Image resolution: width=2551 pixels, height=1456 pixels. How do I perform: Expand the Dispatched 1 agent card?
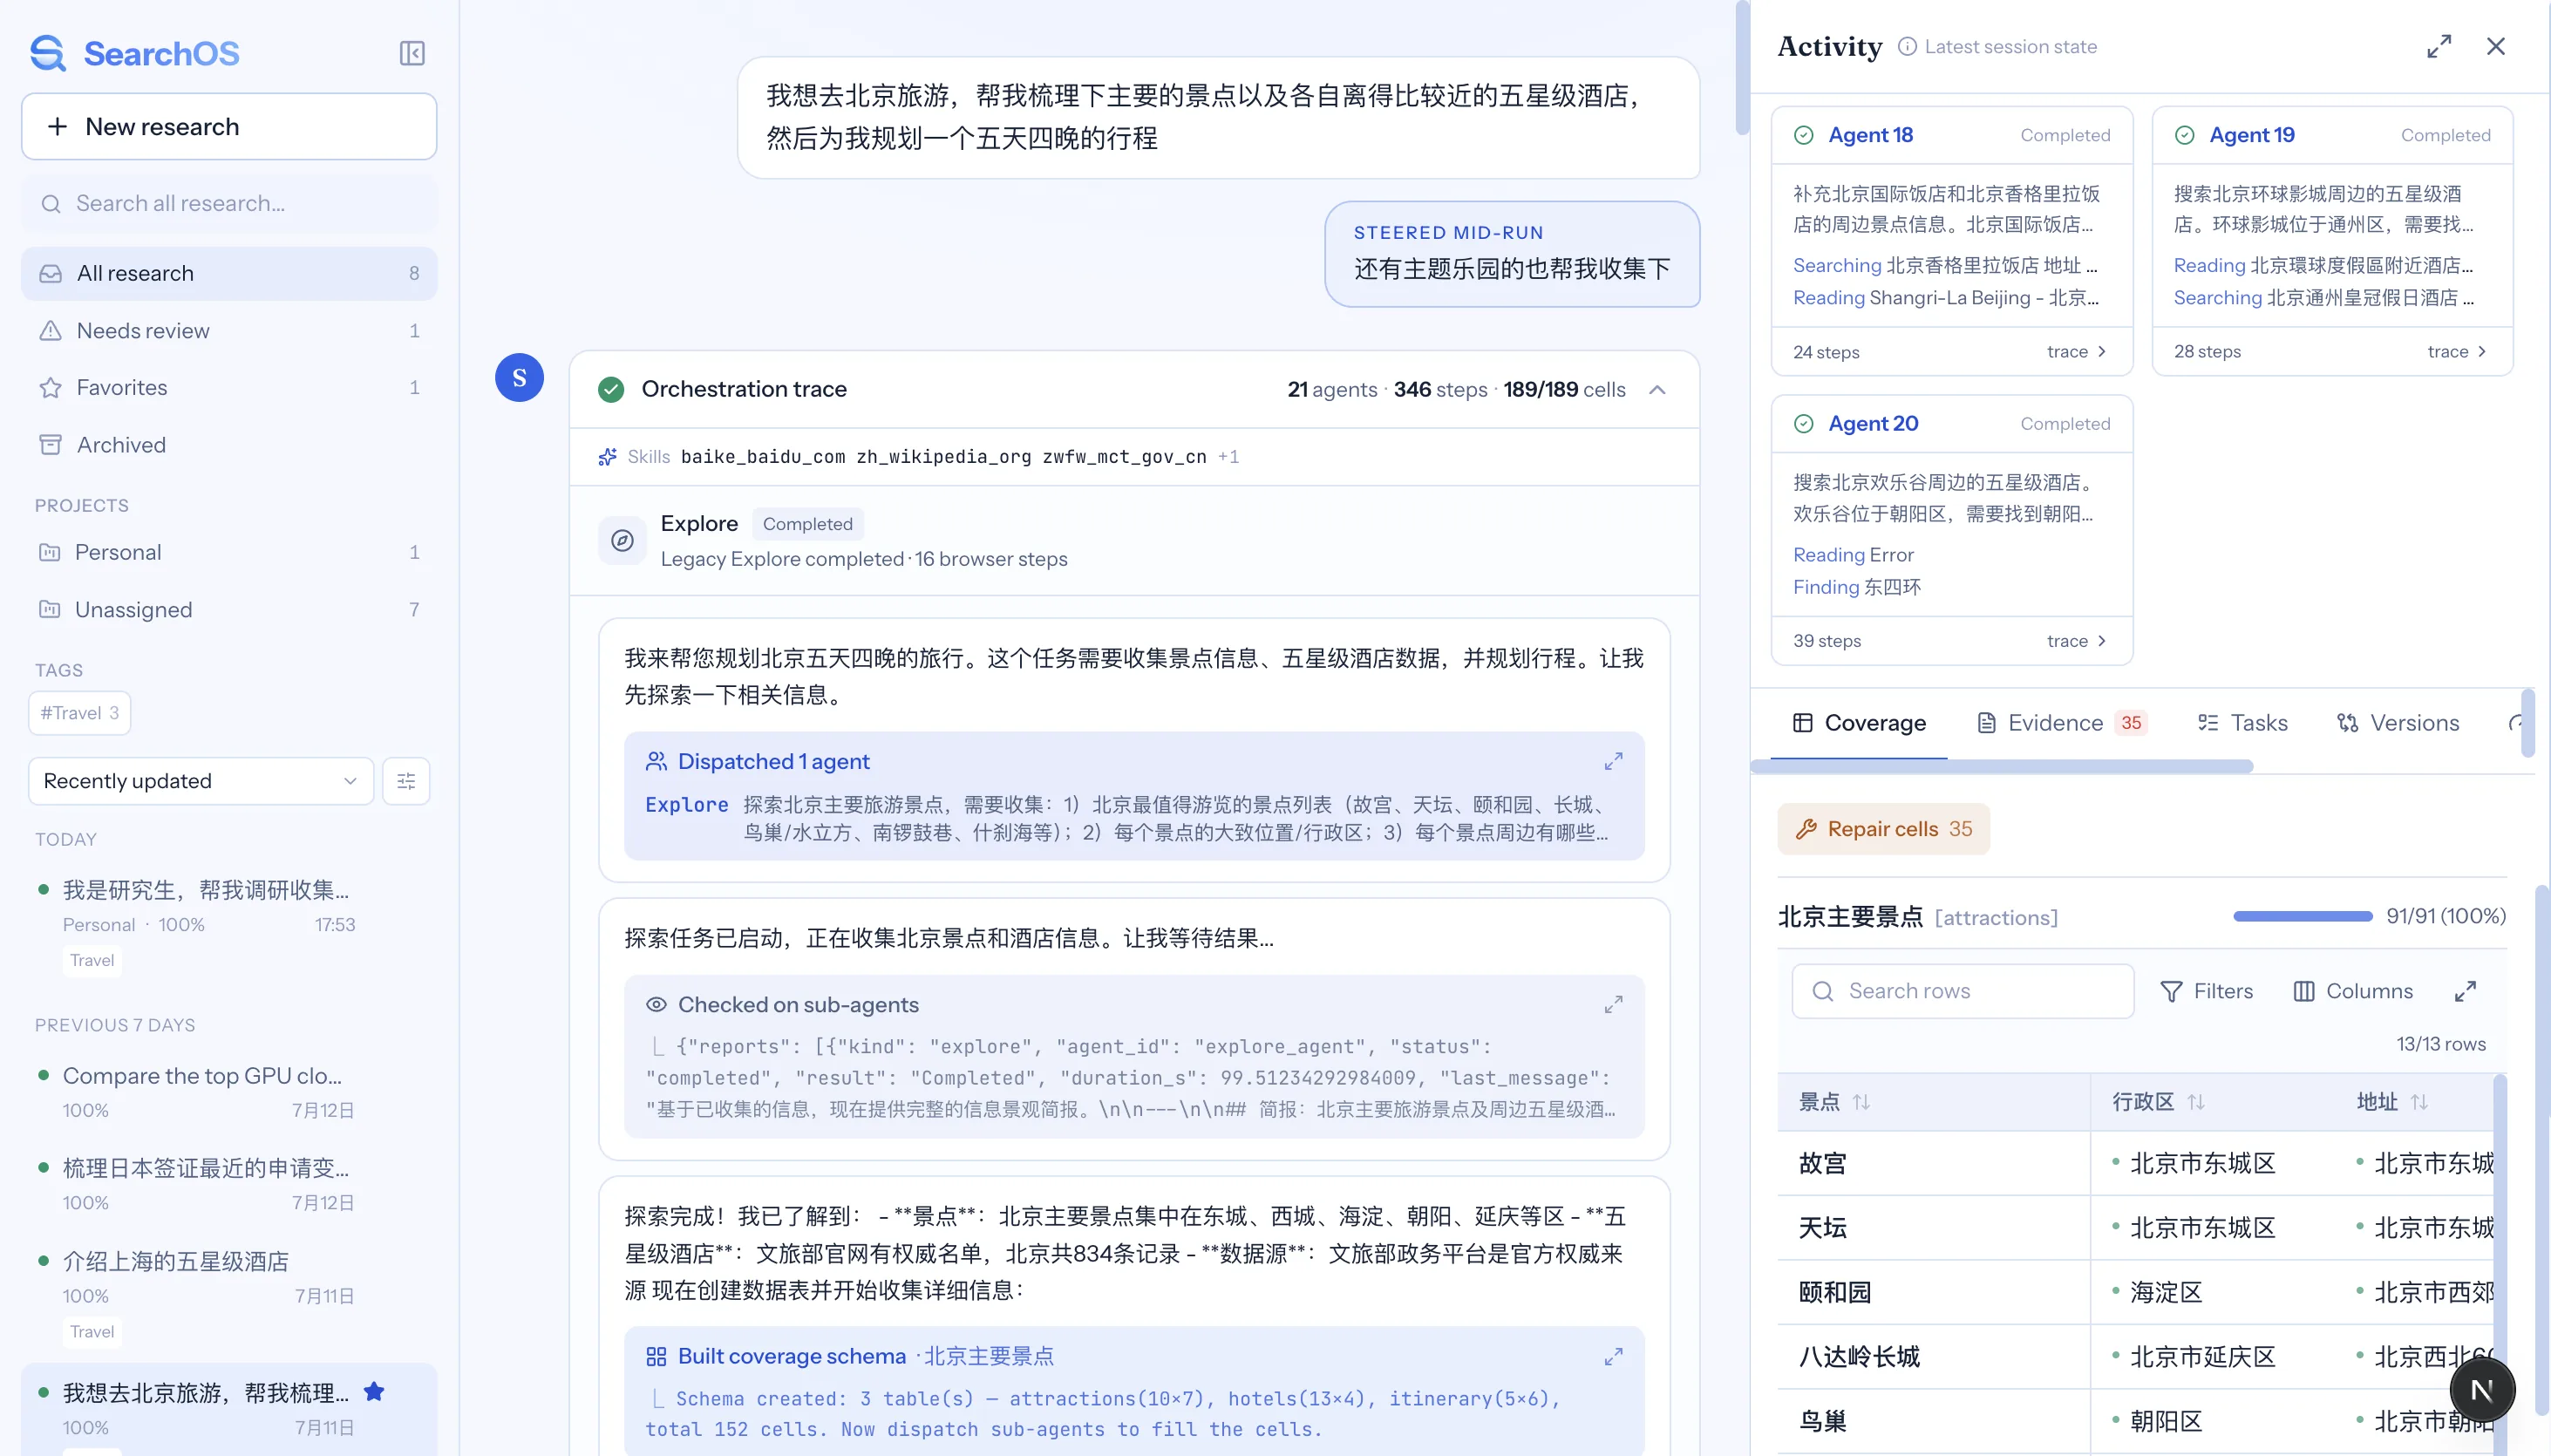[1613, 762]
